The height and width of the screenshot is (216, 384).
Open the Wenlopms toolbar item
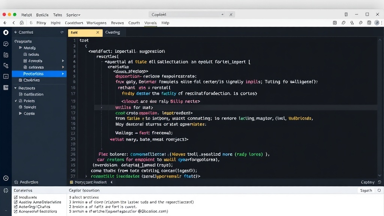[x=96, y=23]
